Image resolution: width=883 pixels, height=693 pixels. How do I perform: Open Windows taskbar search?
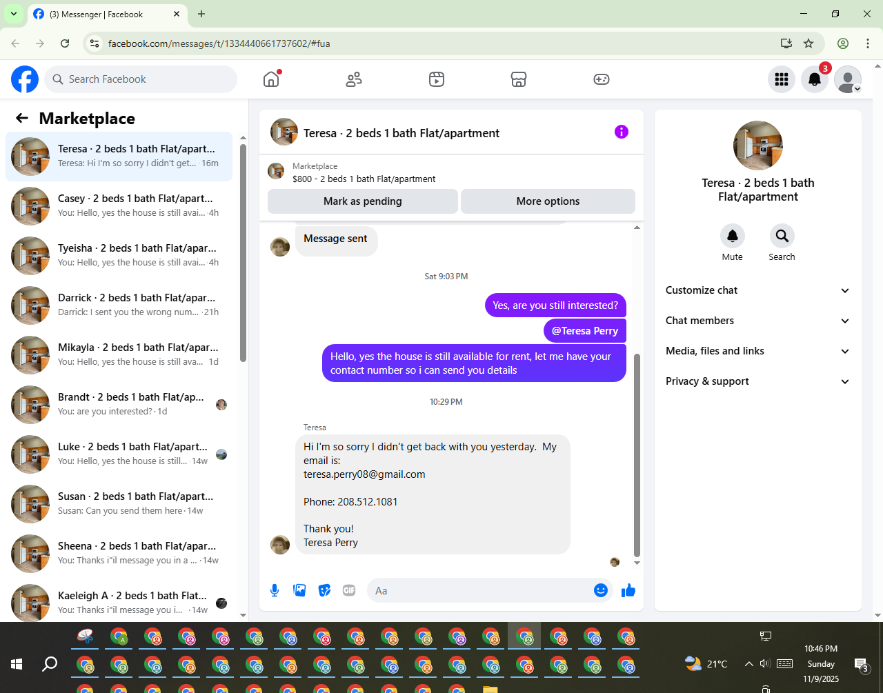click(x=50, y=664)
